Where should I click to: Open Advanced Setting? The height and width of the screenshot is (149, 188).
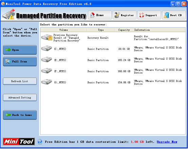20,97
